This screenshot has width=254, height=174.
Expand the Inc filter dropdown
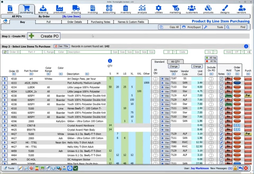tap(214, 52)
